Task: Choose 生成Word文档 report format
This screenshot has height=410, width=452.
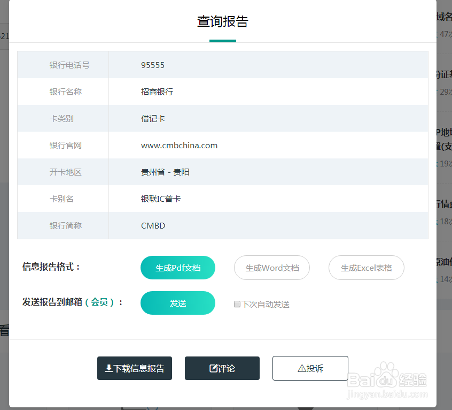Action: [x=272, y=268]
